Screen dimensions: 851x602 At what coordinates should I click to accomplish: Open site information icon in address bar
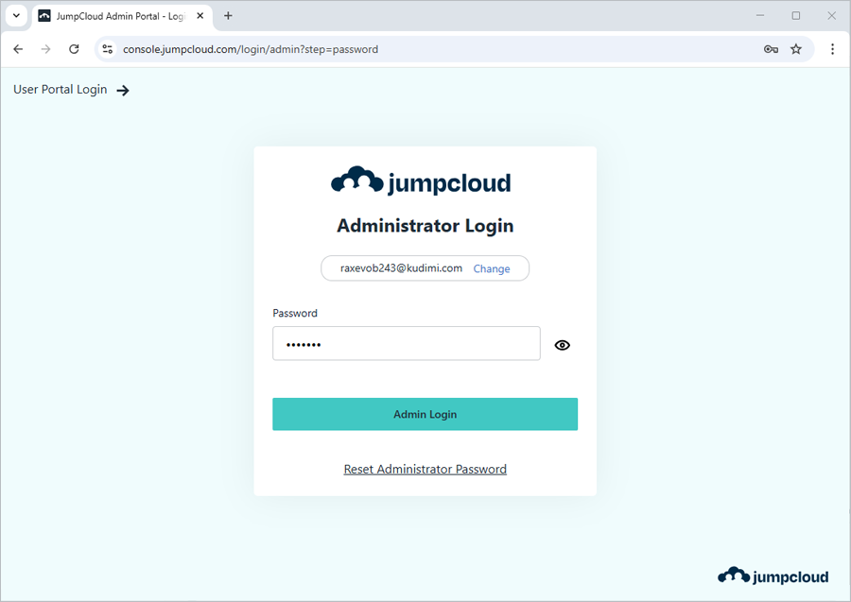click(x=108, y=49)
